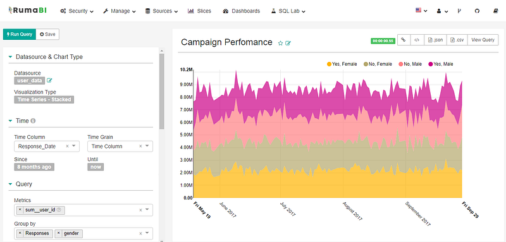The width and height of the screenshot is (506, 242).
Task: Copy the chart's short link via chain icon
Action: tap(404, 40)
